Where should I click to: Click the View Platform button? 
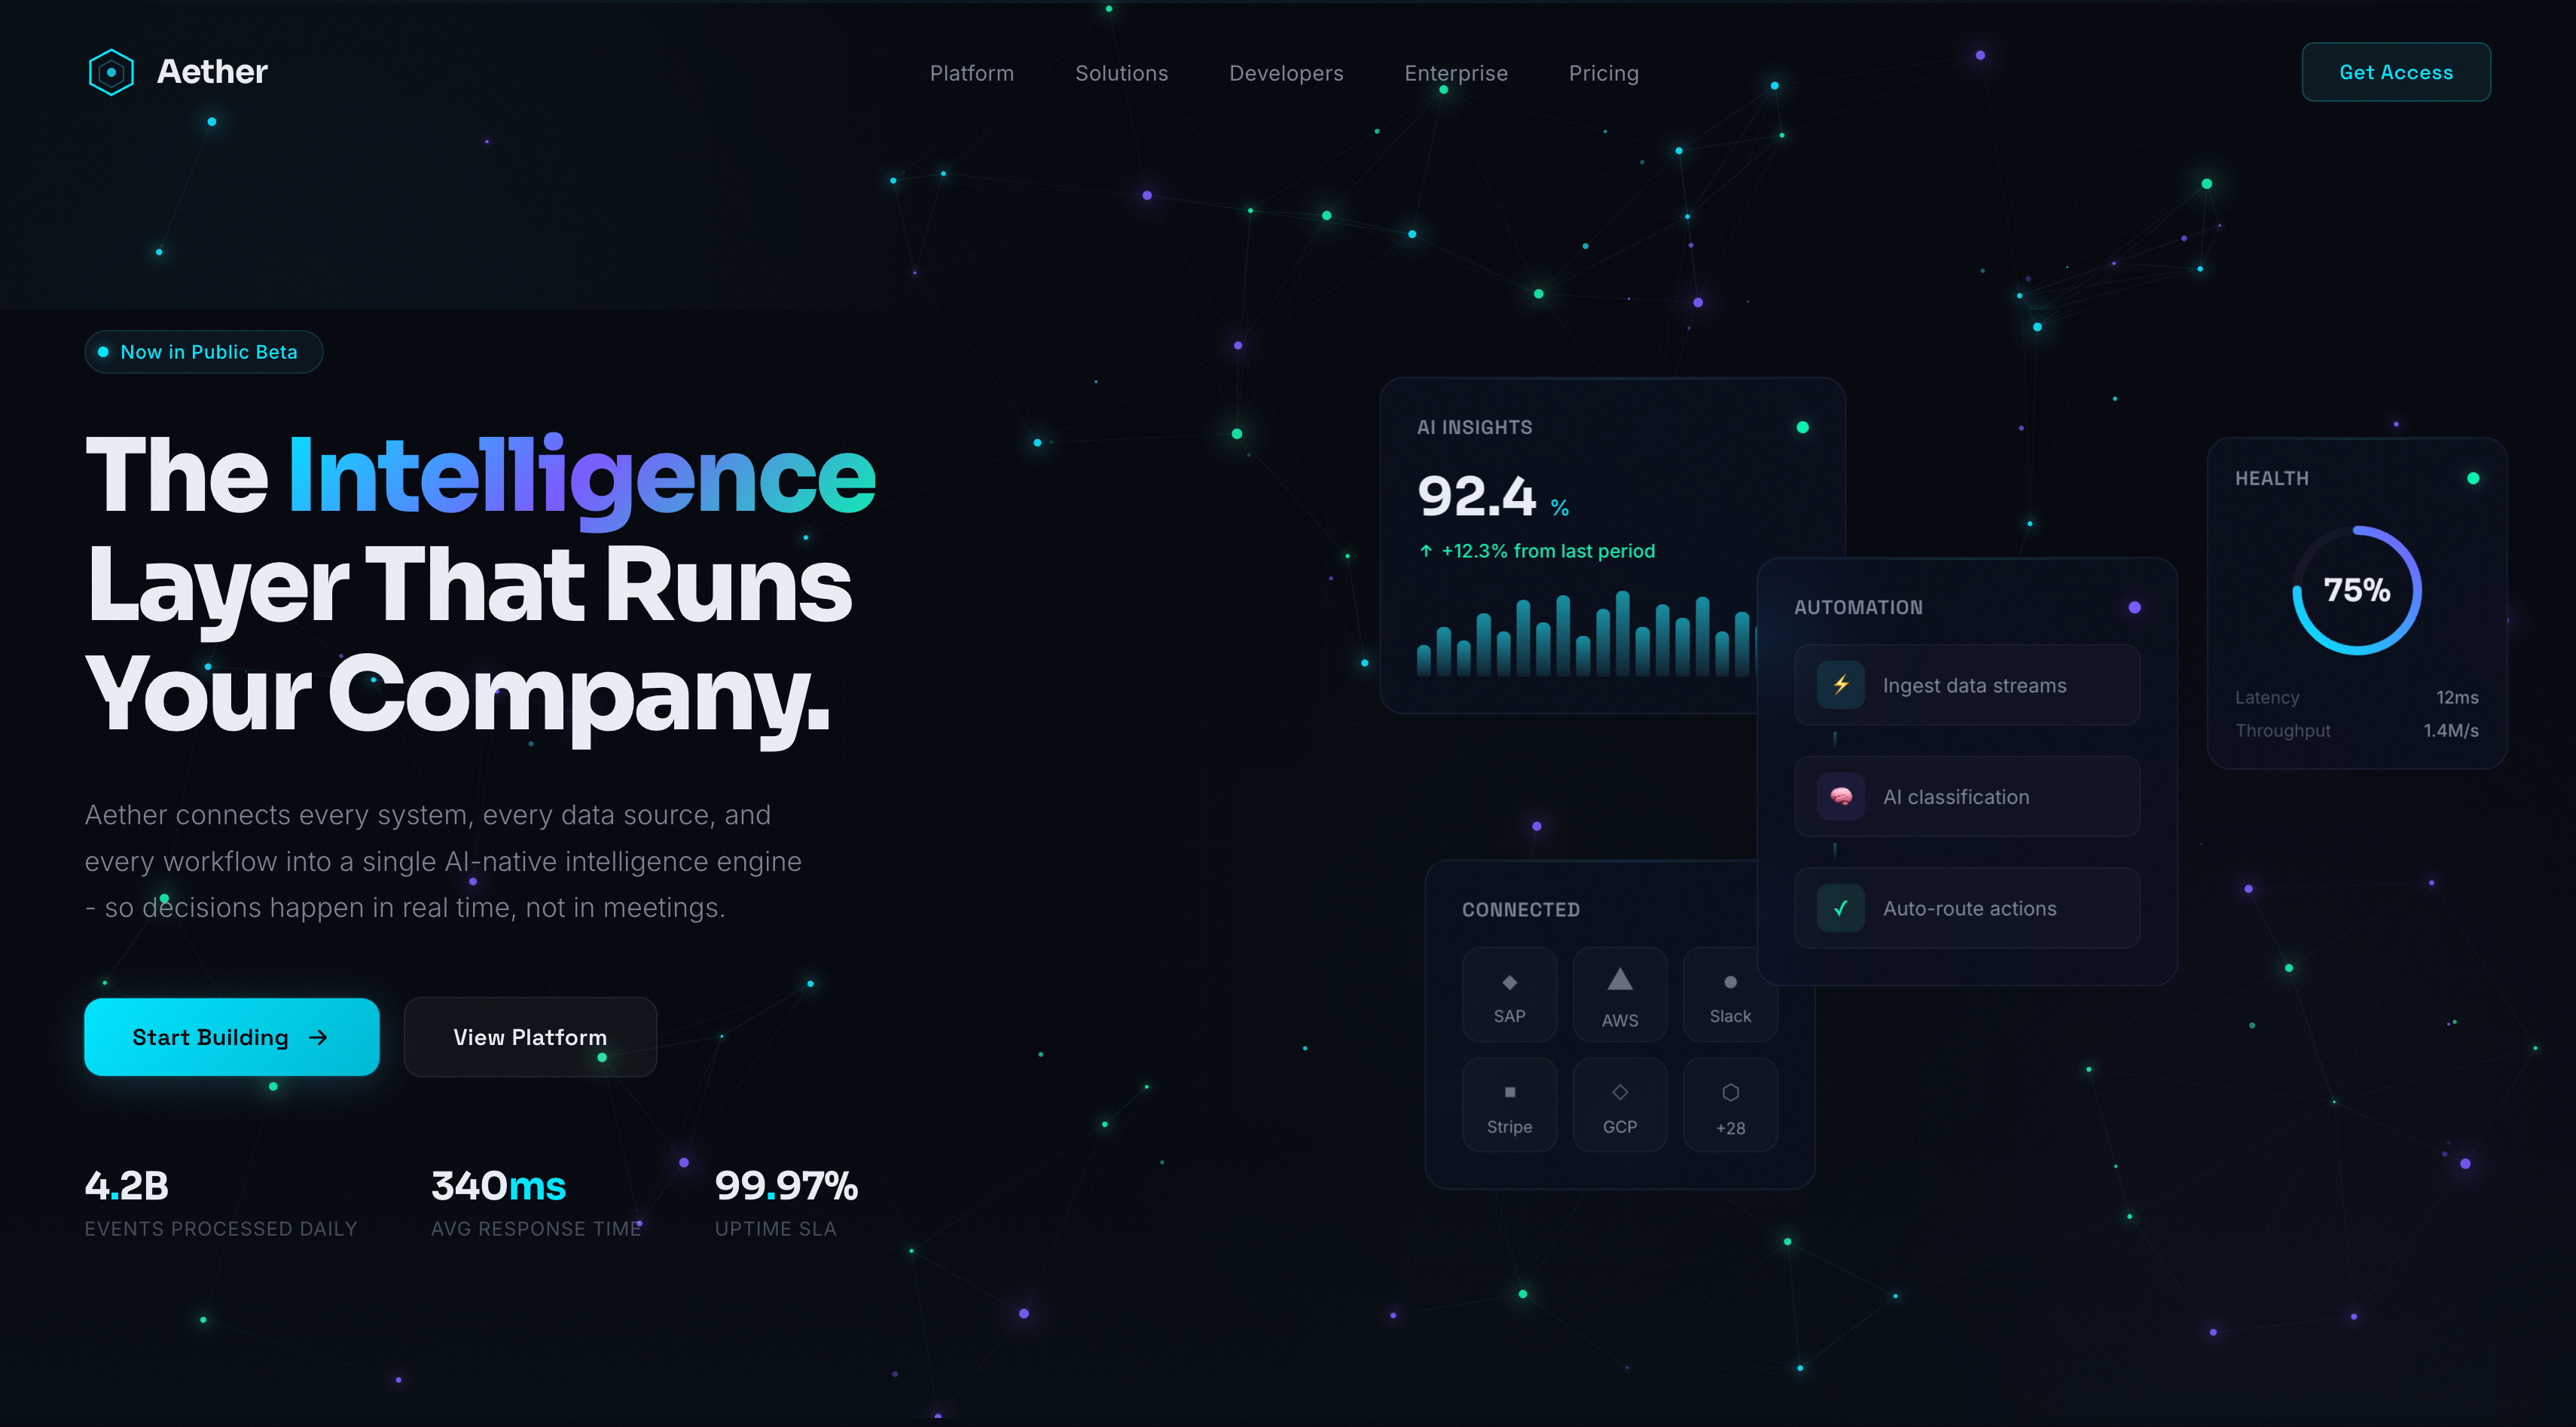click(530, 1037)
